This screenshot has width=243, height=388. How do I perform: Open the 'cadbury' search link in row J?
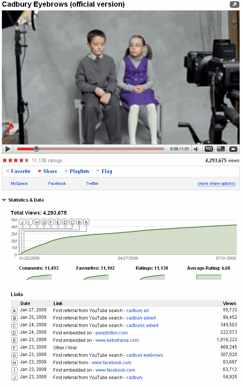tap(135, 377)
